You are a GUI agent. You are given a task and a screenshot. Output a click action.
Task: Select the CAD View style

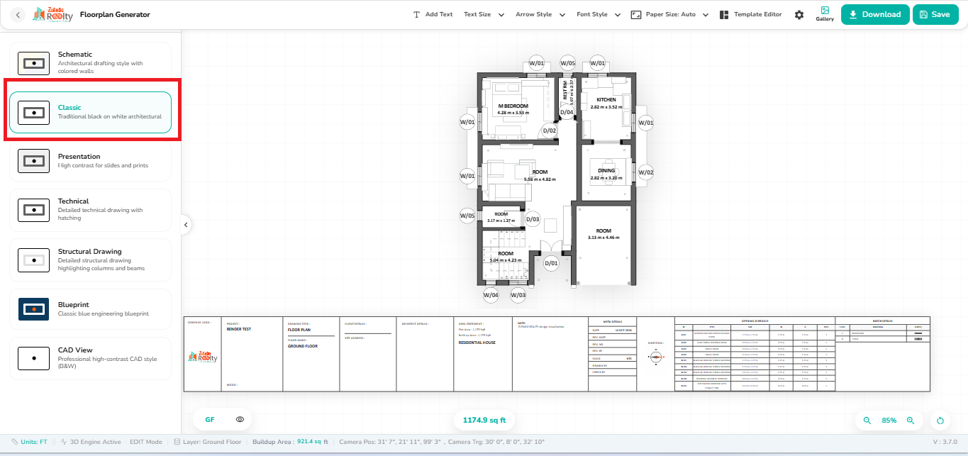(90, 358)
